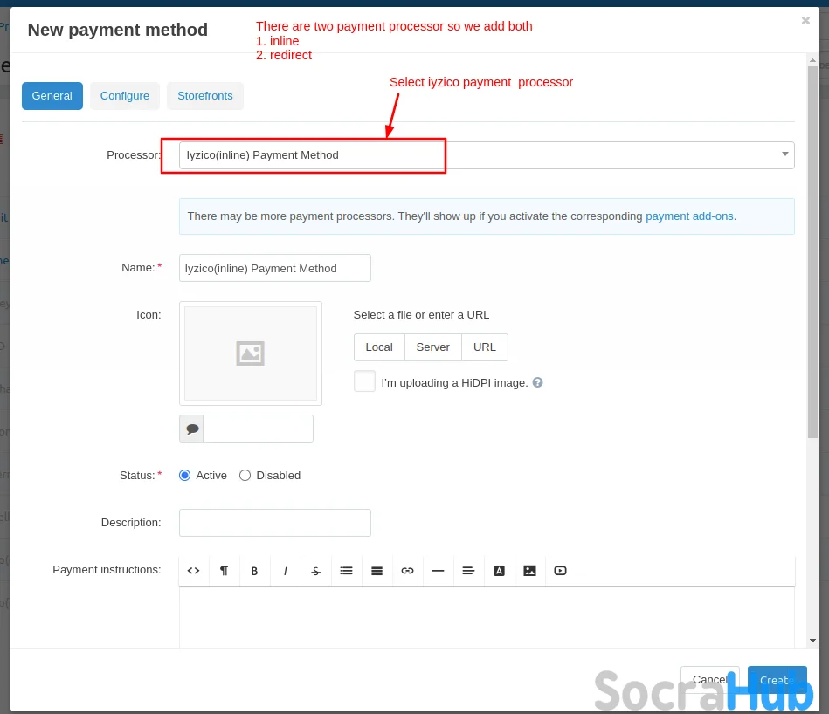Image resolution: width=829 pixels, height=714 pixels.
Task: Toggle HTML source view in editor toolbar
Action: tap(194, 570)
